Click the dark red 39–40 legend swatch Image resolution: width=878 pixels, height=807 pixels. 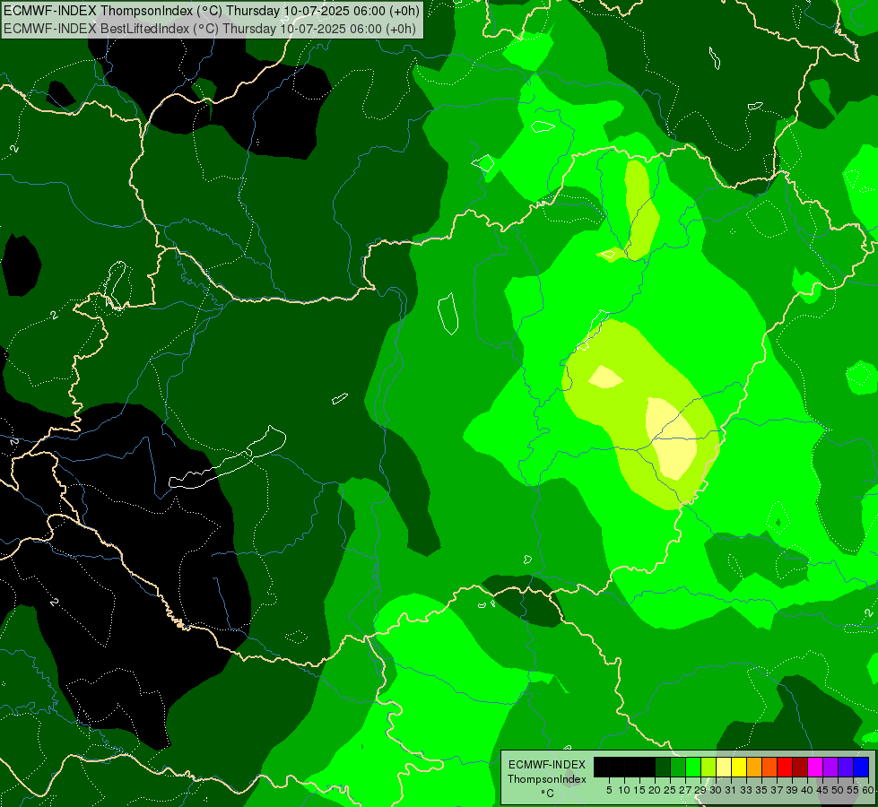[x=800, y=767]
